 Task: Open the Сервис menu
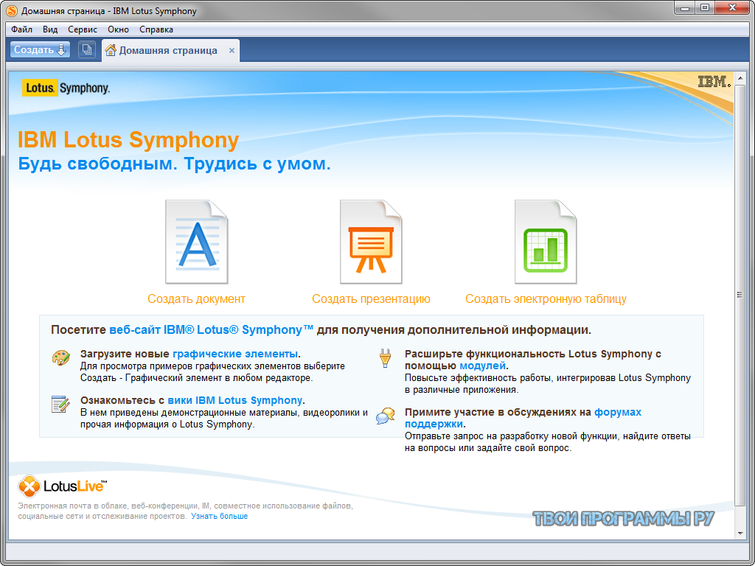[83, 29]
